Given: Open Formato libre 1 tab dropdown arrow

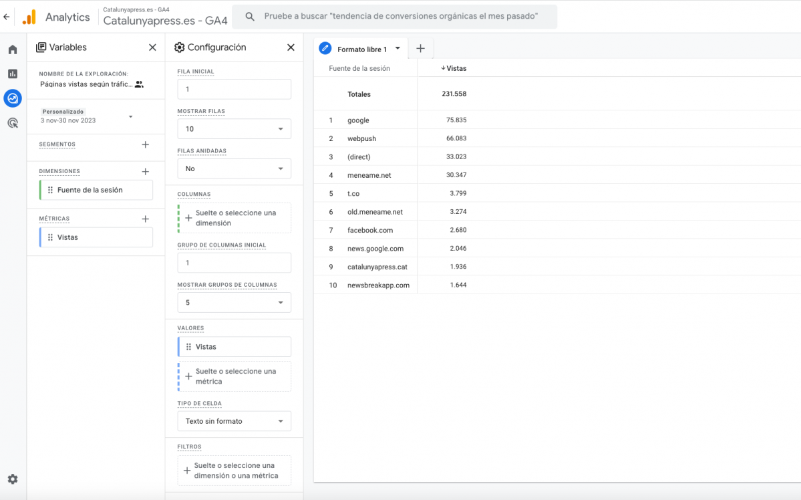Looking at the screenshot, I should click(397, 49).
